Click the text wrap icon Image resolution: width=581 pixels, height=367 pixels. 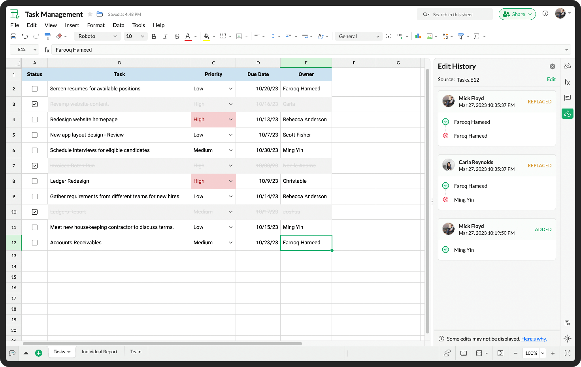[x=305, y=36]
